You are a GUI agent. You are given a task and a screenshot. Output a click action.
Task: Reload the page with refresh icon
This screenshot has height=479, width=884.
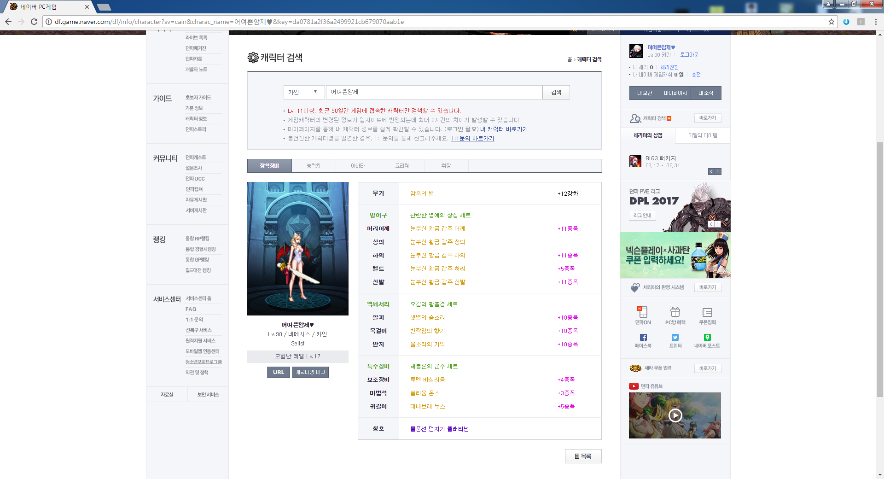34,22
